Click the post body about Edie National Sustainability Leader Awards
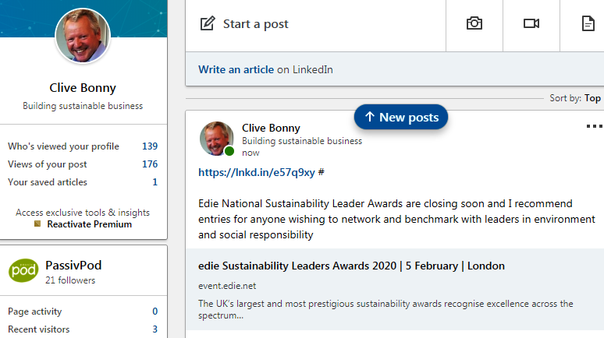Viewport: 604px width, 338px height. tap(396, 219)
